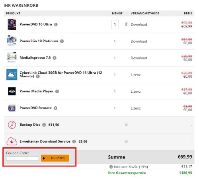Click info icon next to Power Media Player

point(57,92)
